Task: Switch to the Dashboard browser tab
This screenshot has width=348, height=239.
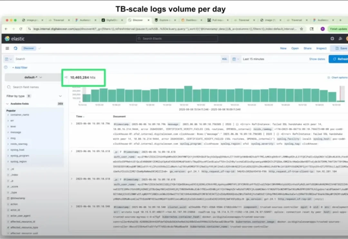Action: click(x=191, y=20)
